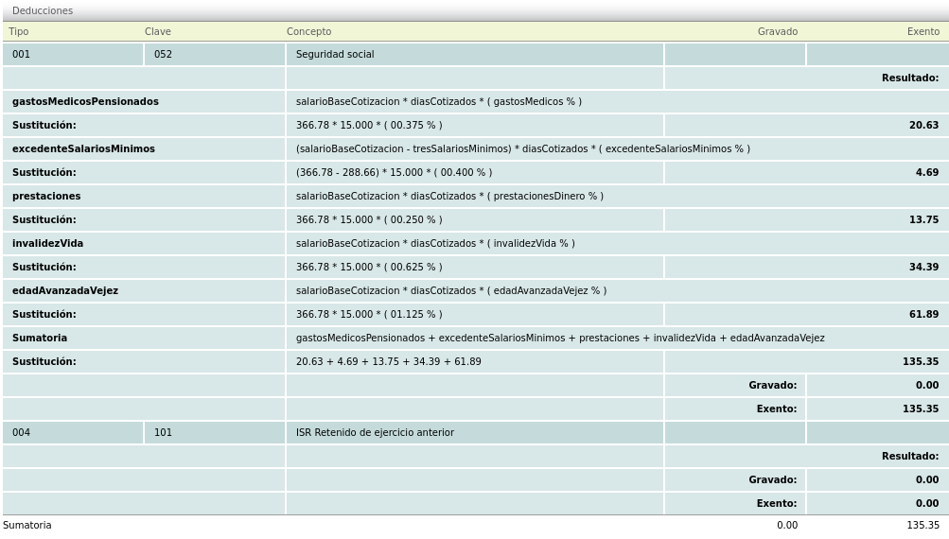
Task: Select the 20.63 result value
Action: tap(923, 125)
